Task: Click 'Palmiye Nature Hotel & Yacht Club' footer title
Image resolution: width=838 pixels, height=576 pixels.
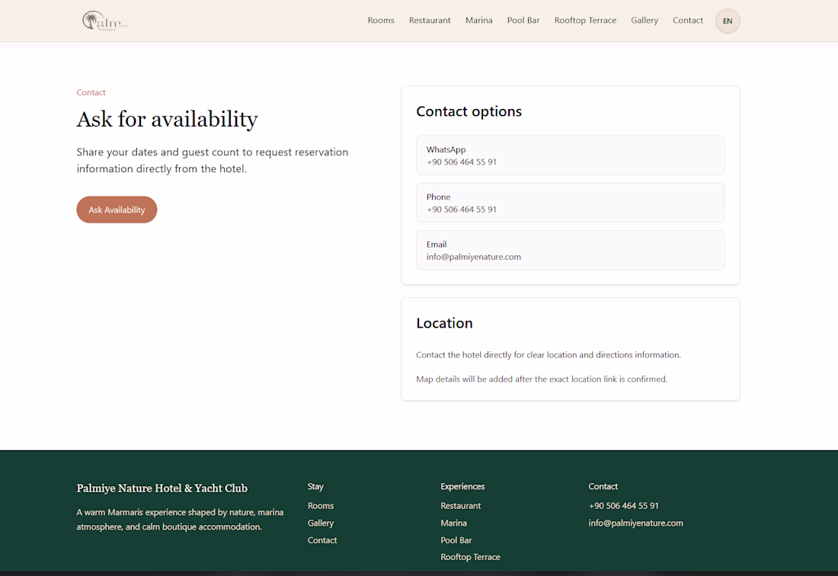Action: 162,488
